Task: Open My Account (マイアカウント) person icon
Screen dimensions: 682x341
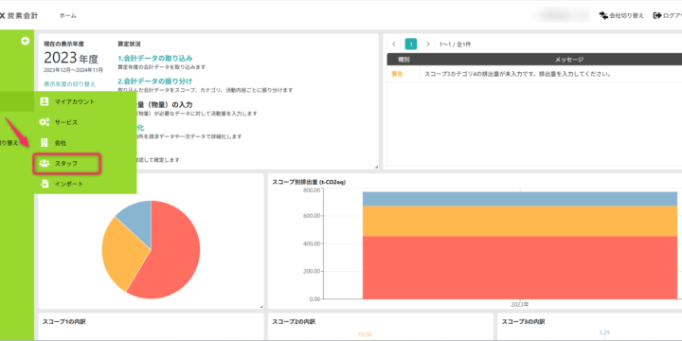Action: [45, 101]
